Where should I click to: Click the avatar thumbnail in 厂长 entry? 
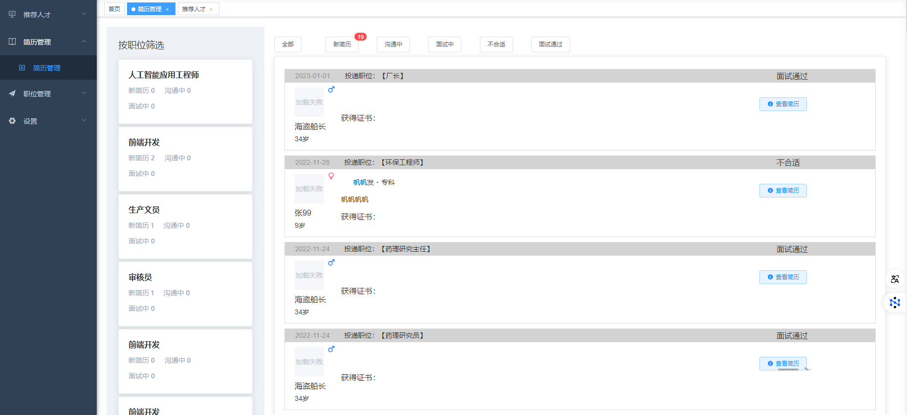[x=309, y=102]
